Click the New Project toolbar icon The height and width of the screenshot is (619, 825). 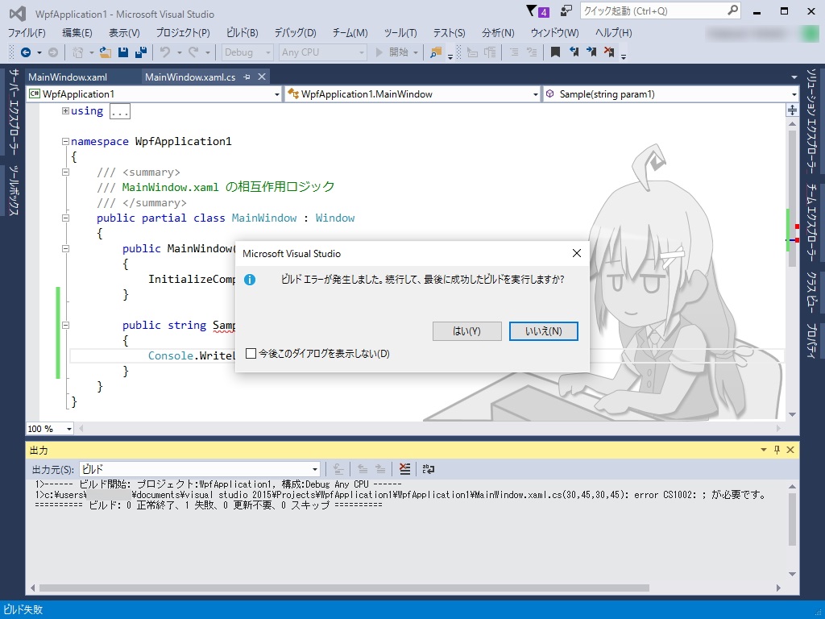click(x=78, y=52)
